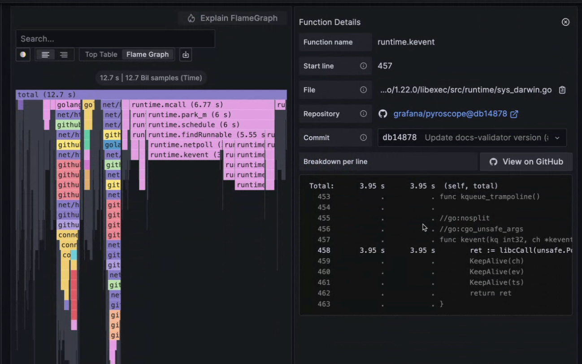The height and width of the screenshot is (364, 582).
Task: Copy the file path with clipboard icon
Action: [562, 90]
